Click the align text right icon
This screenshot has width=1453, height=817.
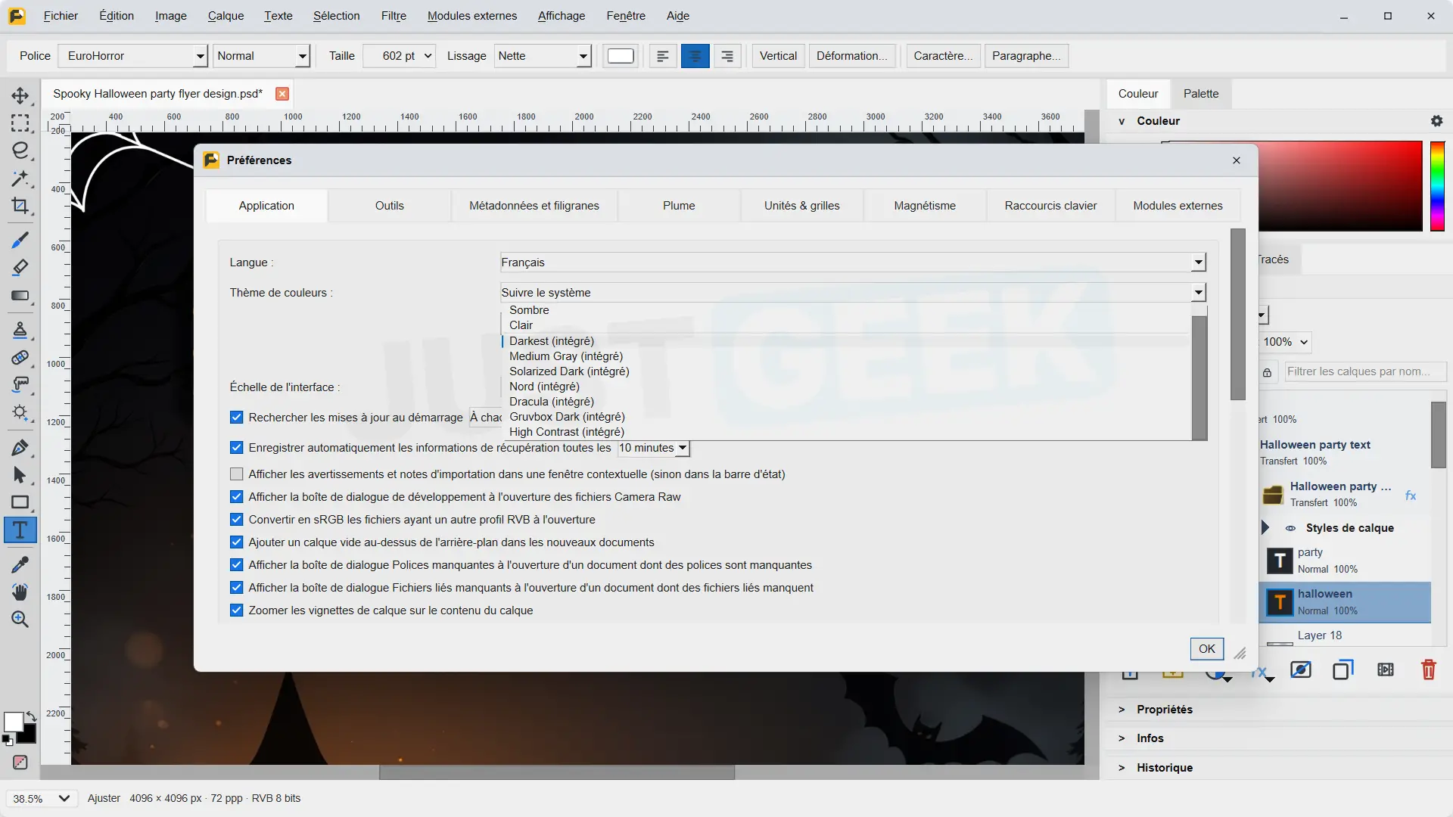click(727, 56)
